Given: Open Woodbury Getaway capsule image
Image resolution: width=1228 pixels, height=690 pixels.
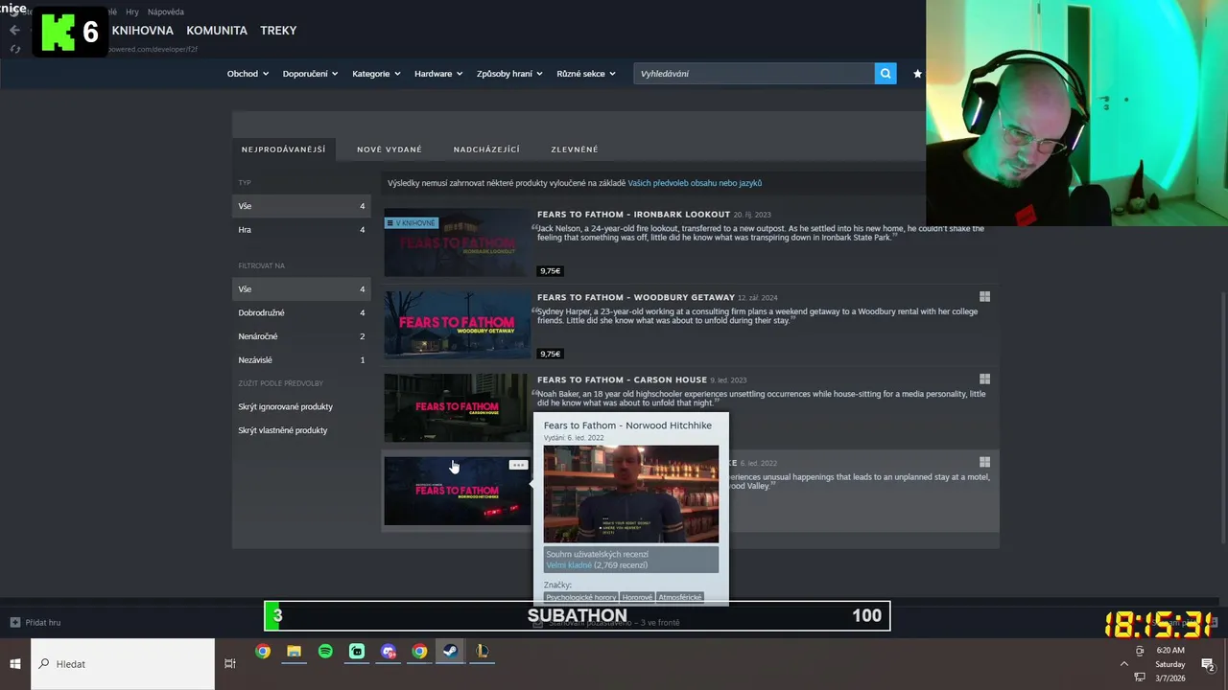Looking at the screenshot, I should (x=458, y=326).
